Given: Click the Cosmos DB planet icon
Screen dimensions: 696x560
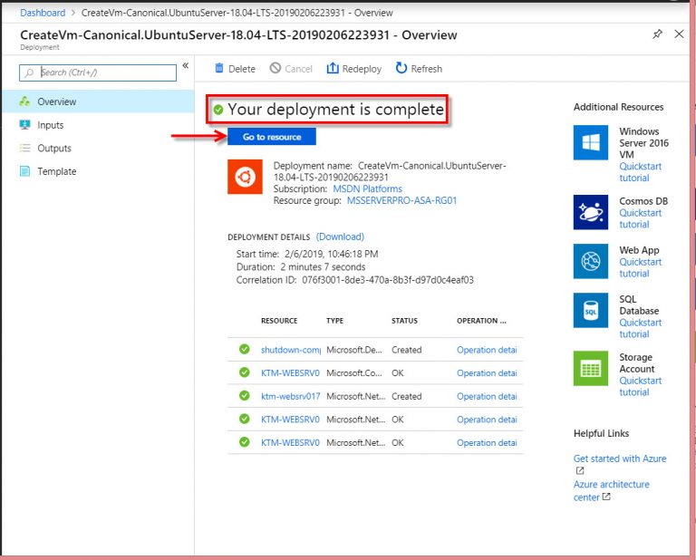Looking at the screenshot, I should (x=591, y=212).
